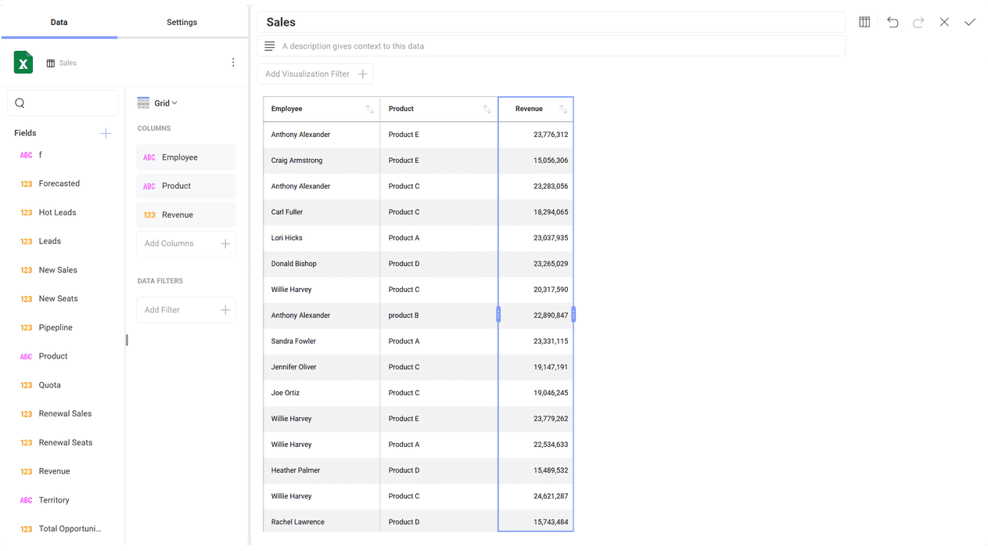Image resolution: width=988 pixels, height=551 pixels.
Task: Click the Heather Palmer cell
Action: click(322, 470)
